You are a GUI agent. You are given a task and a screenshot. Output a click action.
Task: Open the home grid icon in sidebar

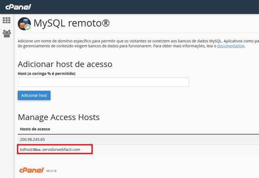tap(6, 20)
